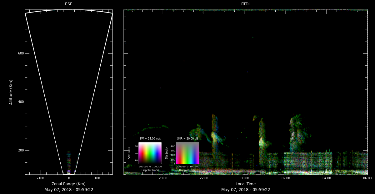
Task: Click the SNR versus Doppler color legend
Action: click(x=150, y=153)
